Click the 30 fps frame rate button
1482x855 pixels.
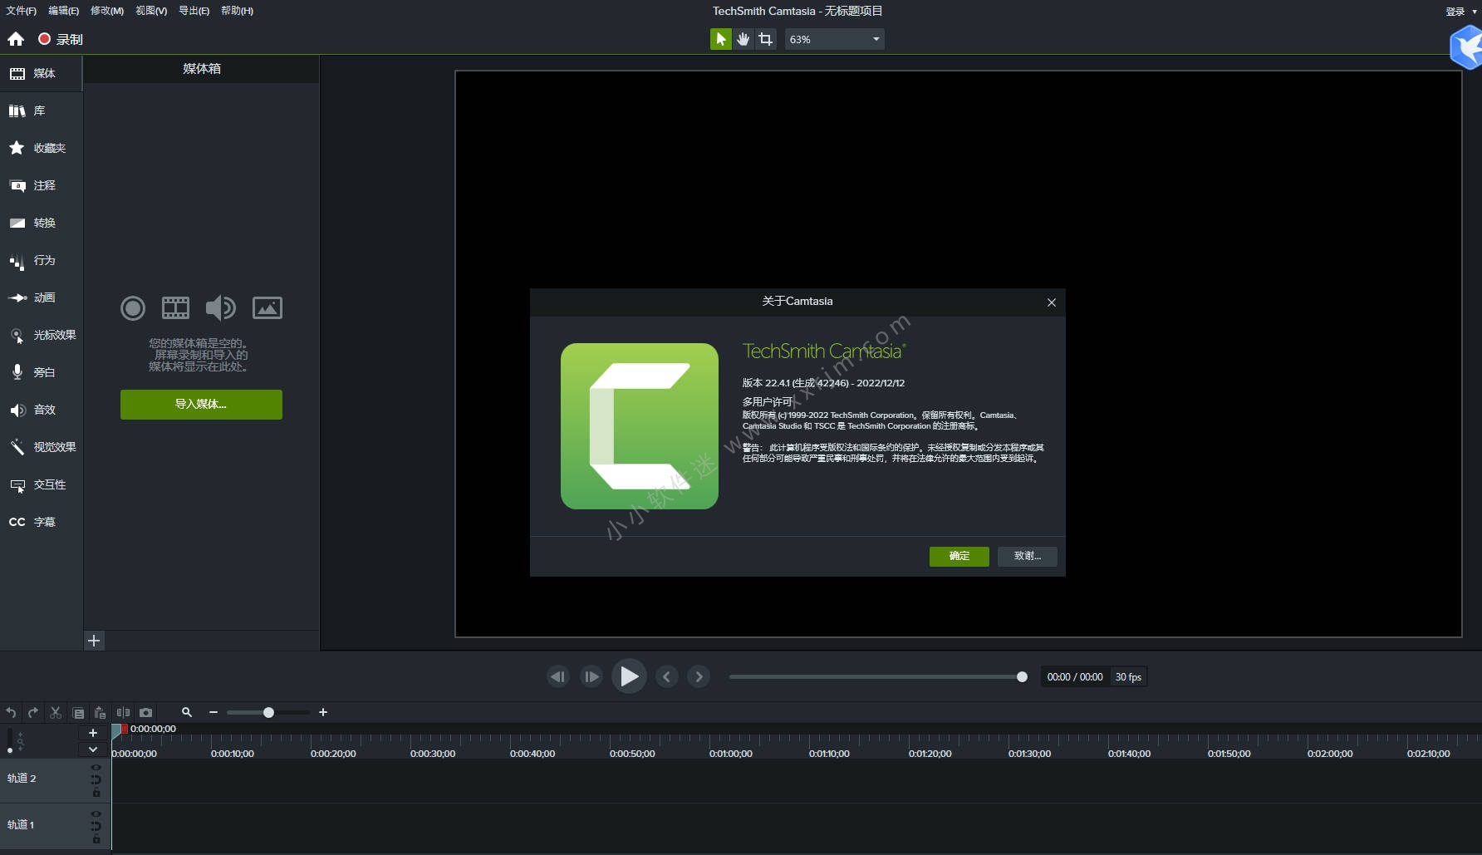click(1128, 677)
